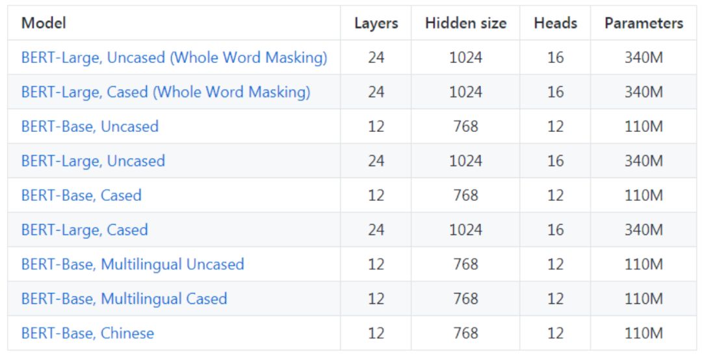Open the BERT-Large, Uncased model link
The width and height of the screenshot is (702, 356).
coord(93,161)
